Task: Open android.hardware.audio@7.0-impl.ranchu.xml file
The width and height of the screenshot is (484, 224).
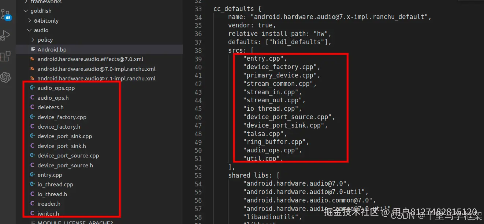Action: coord(96,69)
